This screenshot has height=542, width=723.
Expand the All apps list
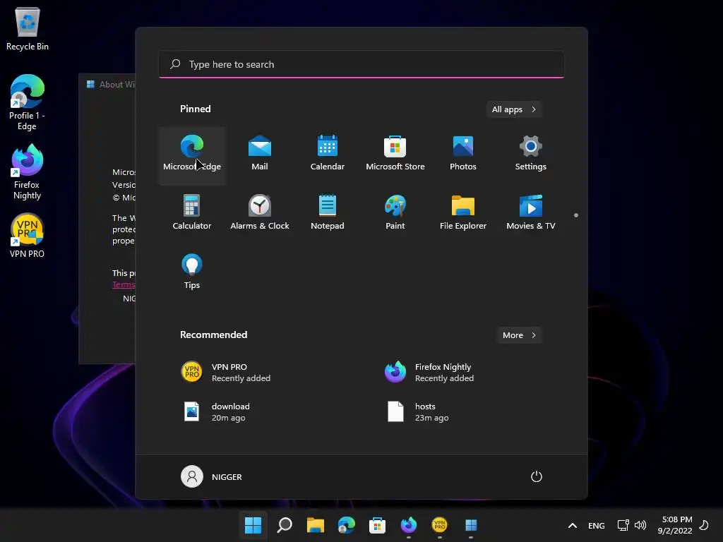[x=514, y=109]
